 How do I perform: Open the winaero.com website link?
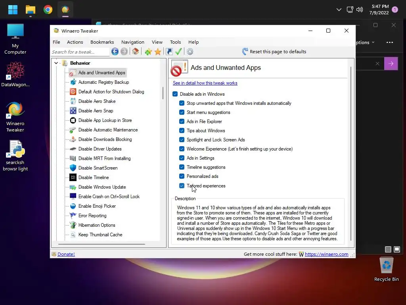click(326, 254)
